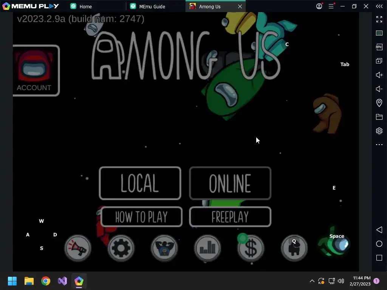This screenshot has height=290, width=387.
Task: Open the multi-instance manager icon
Action: point(379,61)
